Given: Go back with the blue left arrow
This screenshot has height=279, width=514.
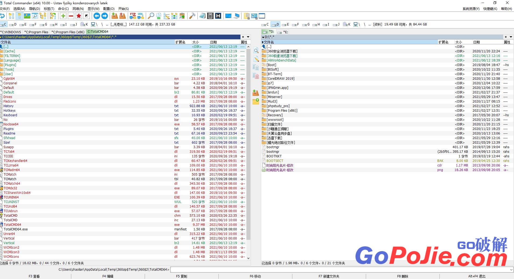Looking at the screenshot, I should pyautogui.click(x=97, y=16).
